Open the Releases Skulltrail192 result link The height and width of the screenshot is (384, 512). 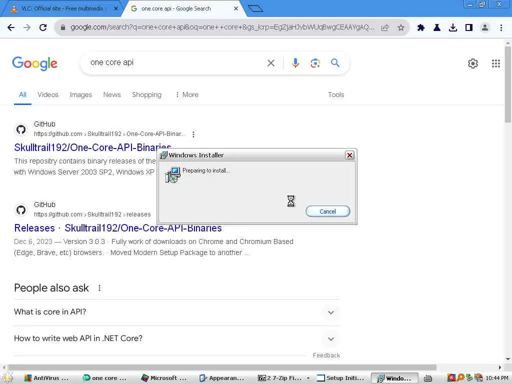pos(118,228)
